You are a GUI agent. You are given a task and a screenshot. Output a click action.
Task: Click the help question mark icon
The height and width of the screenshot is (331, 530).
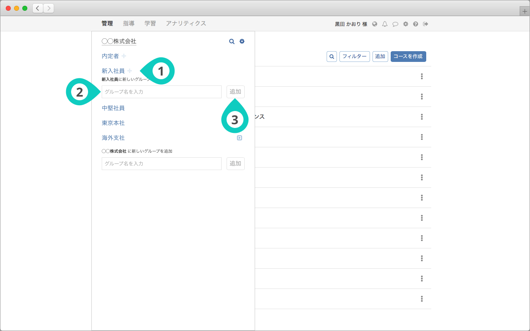(415, 24)
